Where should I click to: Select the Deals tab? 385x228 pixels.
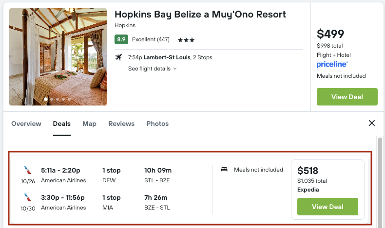pyautogui.click(x=62, y=124)
